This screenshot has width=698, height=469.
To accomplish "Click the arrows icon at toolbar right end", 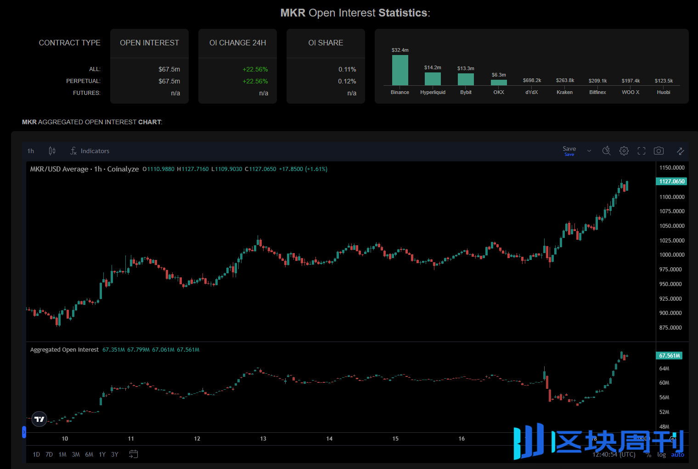I will 680,151.
